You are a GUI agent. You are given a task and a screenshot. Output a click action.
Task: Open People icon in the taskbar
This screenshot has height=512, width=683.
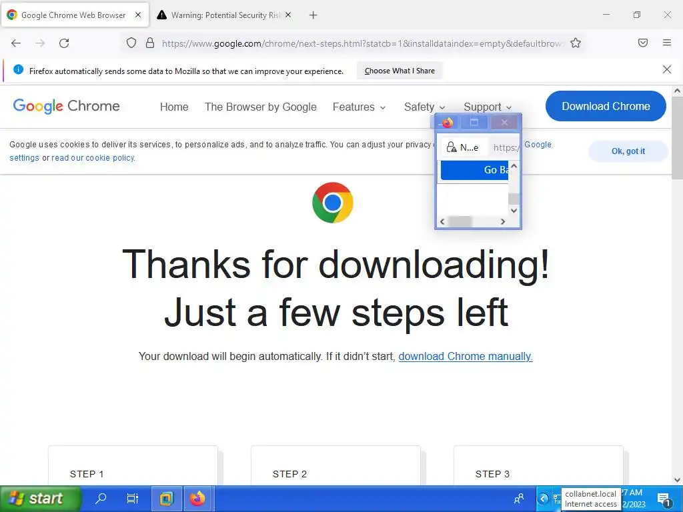click(519, 499)
